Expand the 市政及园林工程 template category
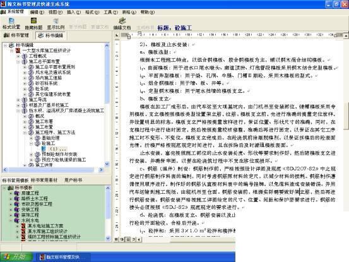Screen dimensions: 349x262 point(11,204)
